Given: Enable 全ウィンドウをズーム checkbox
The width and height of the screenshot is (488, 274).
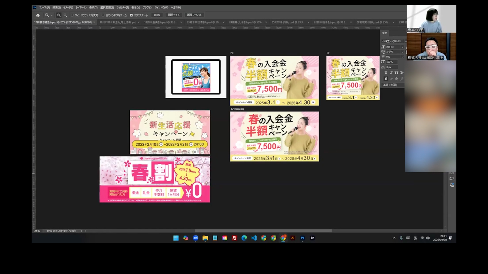Looking at the screenshot, I should coord(103,15).
